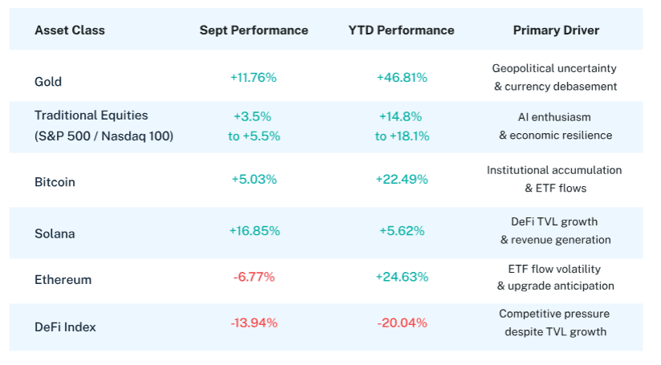This screenshot has height=365, width=661.
Task: Click Gold's +46.81% YTD value
Action: [402, 78]
